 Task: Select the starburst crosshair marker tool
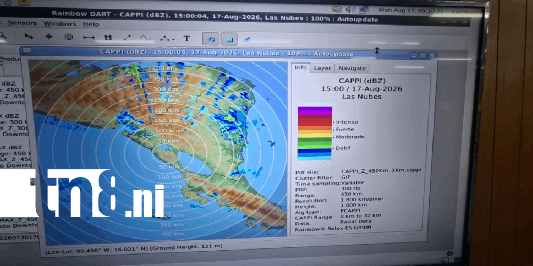(49, 37)
